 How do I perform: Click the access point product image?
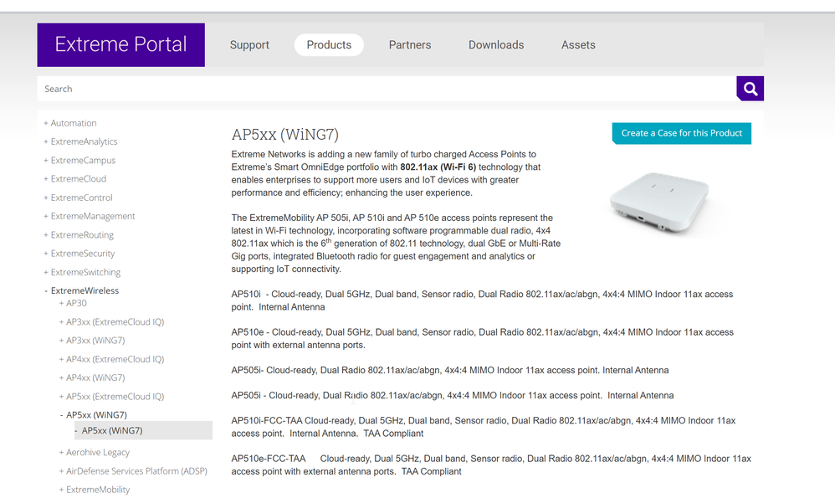pos(660,203)
